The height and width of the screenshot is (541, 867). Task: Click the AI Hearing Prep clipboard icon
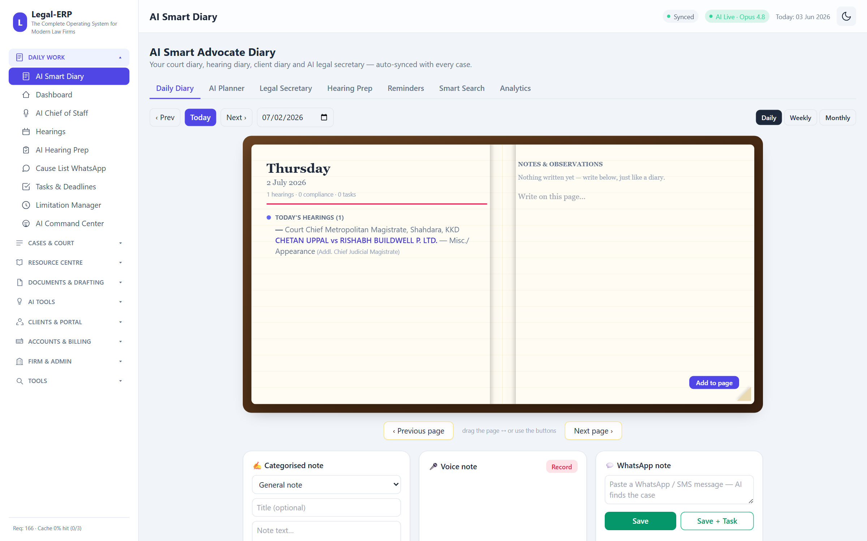26,150
